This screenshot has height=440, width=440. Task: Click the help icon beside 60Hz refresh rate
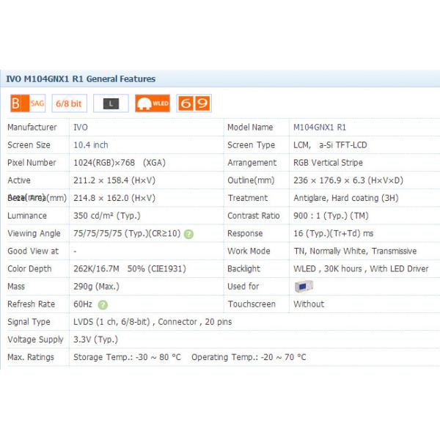click(103, 304)
